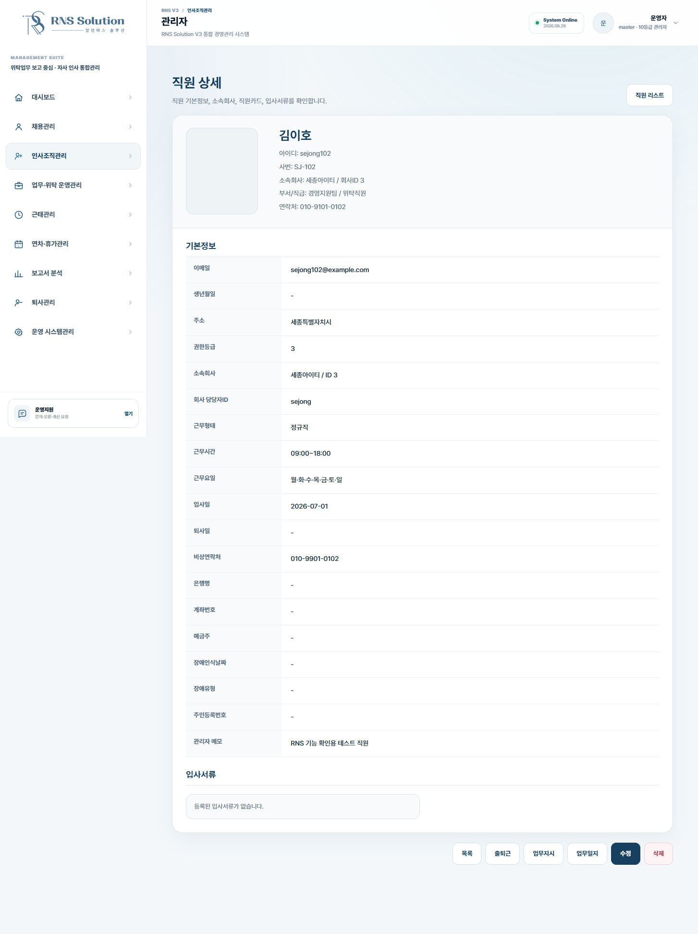Click the email sejong102@example.com
698x934 pixels.
[330, 270]
